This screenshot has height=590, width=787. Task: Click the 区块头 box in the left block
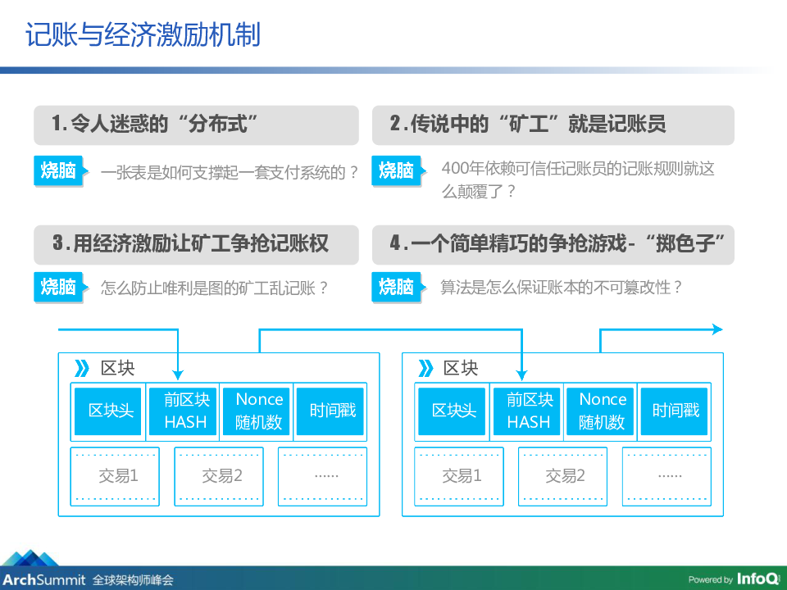pyautogui.click(x=110, y=411)
